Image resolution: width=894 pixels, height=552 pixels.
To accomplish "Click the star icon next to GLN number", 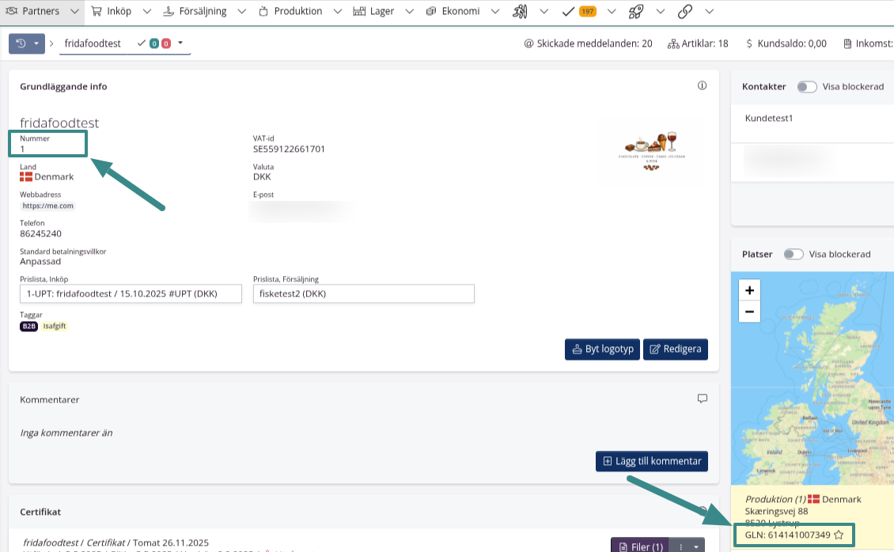I will click(x=839, y=535).
